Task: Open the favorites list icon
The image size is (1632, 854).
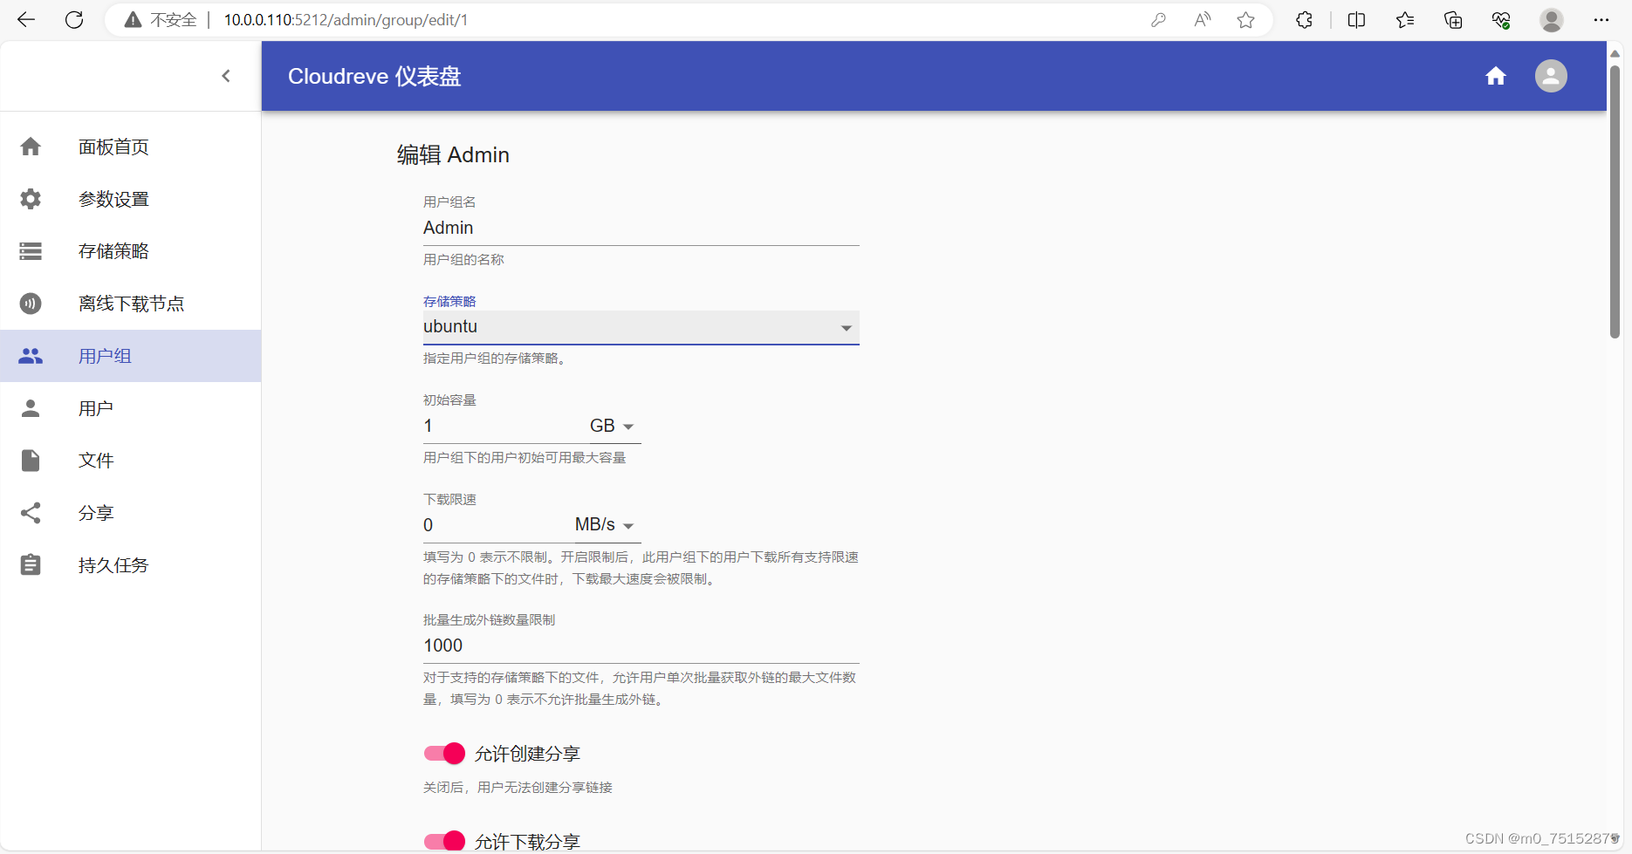Action: coord(1405,20)
